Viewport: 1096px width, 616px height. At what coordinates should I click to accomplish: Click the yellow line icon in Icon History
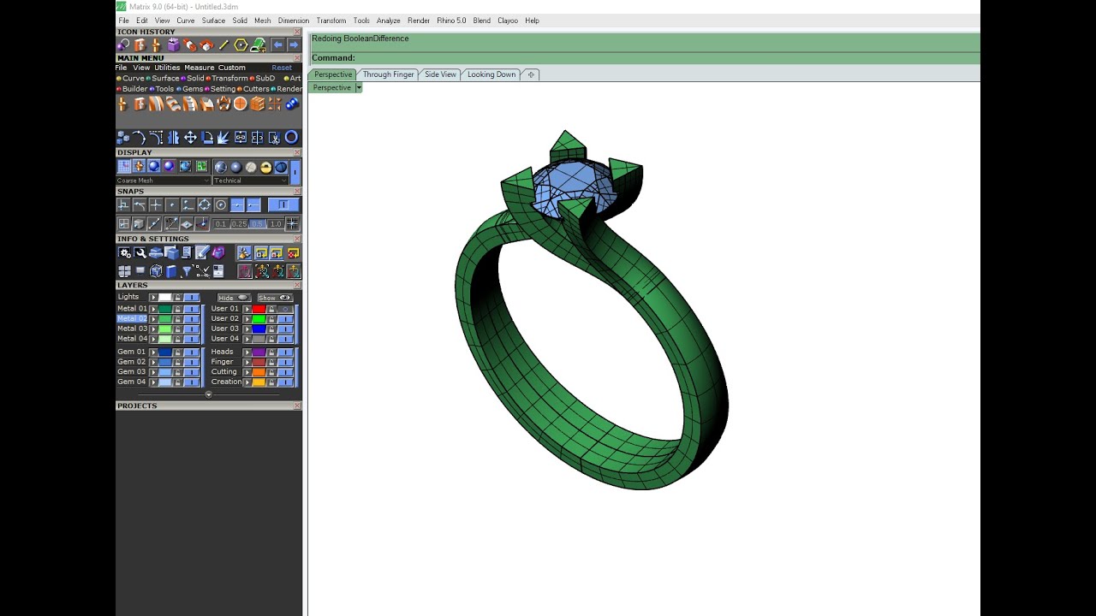223,44
